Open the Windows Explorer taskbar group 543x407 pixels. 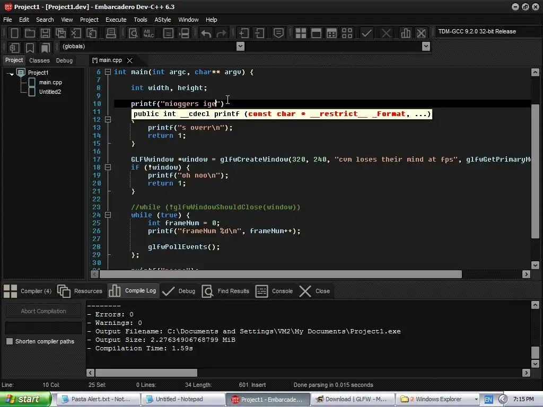pos(437,399)
